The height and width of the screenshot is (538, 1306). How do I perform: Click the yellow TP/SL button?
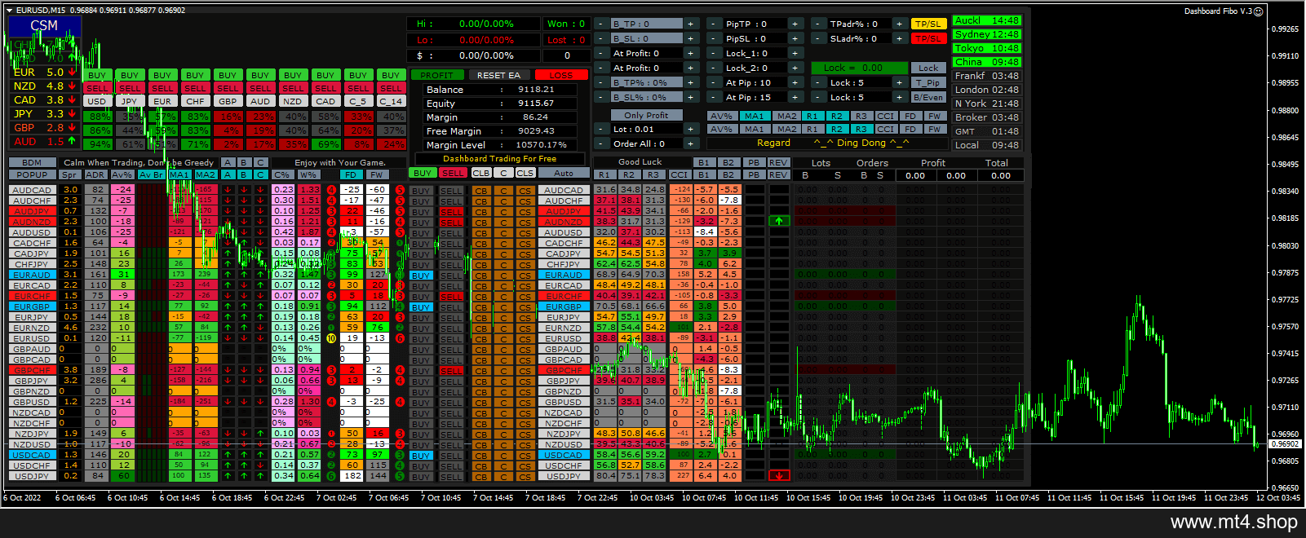click(x=928, y=24)
